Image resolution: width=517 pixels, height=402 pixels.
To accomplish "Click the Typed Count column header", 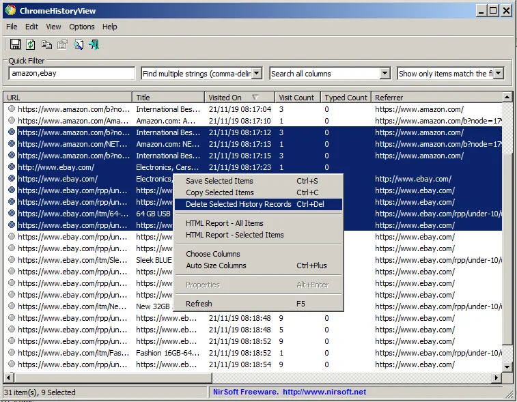I will [x=346, y=98].
